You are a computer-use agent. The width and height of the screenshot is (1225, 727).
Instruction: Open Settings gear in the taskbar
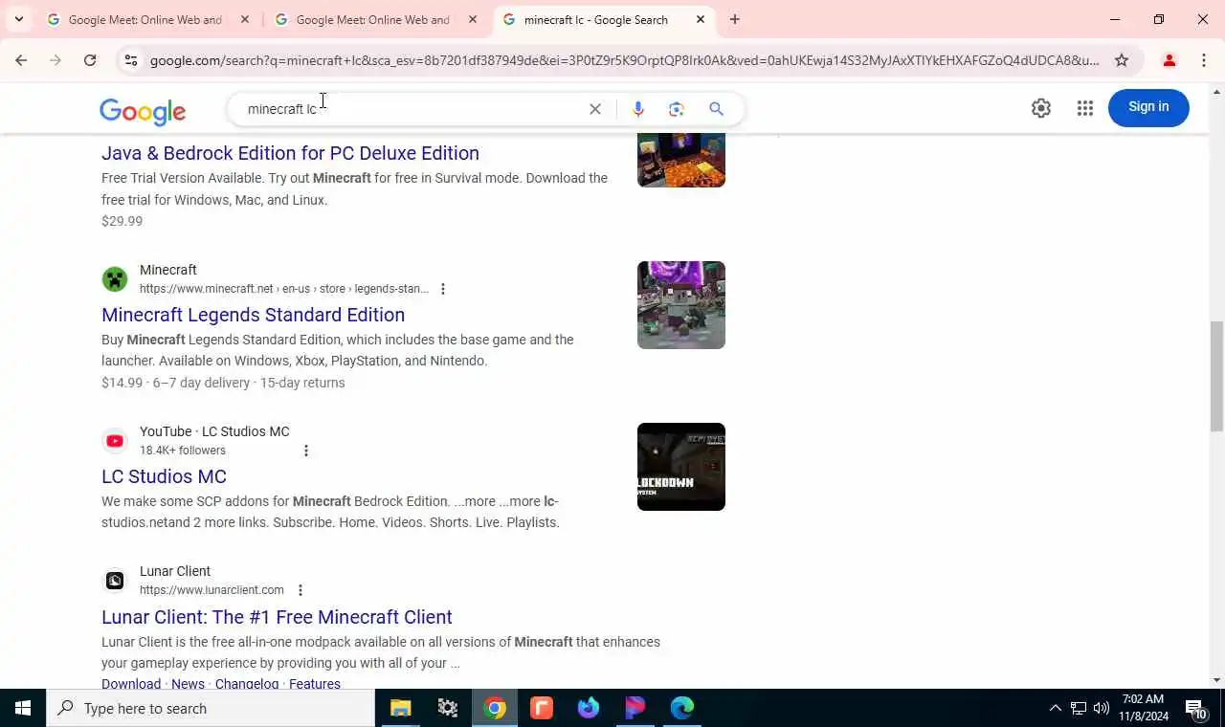coord(448,708)
